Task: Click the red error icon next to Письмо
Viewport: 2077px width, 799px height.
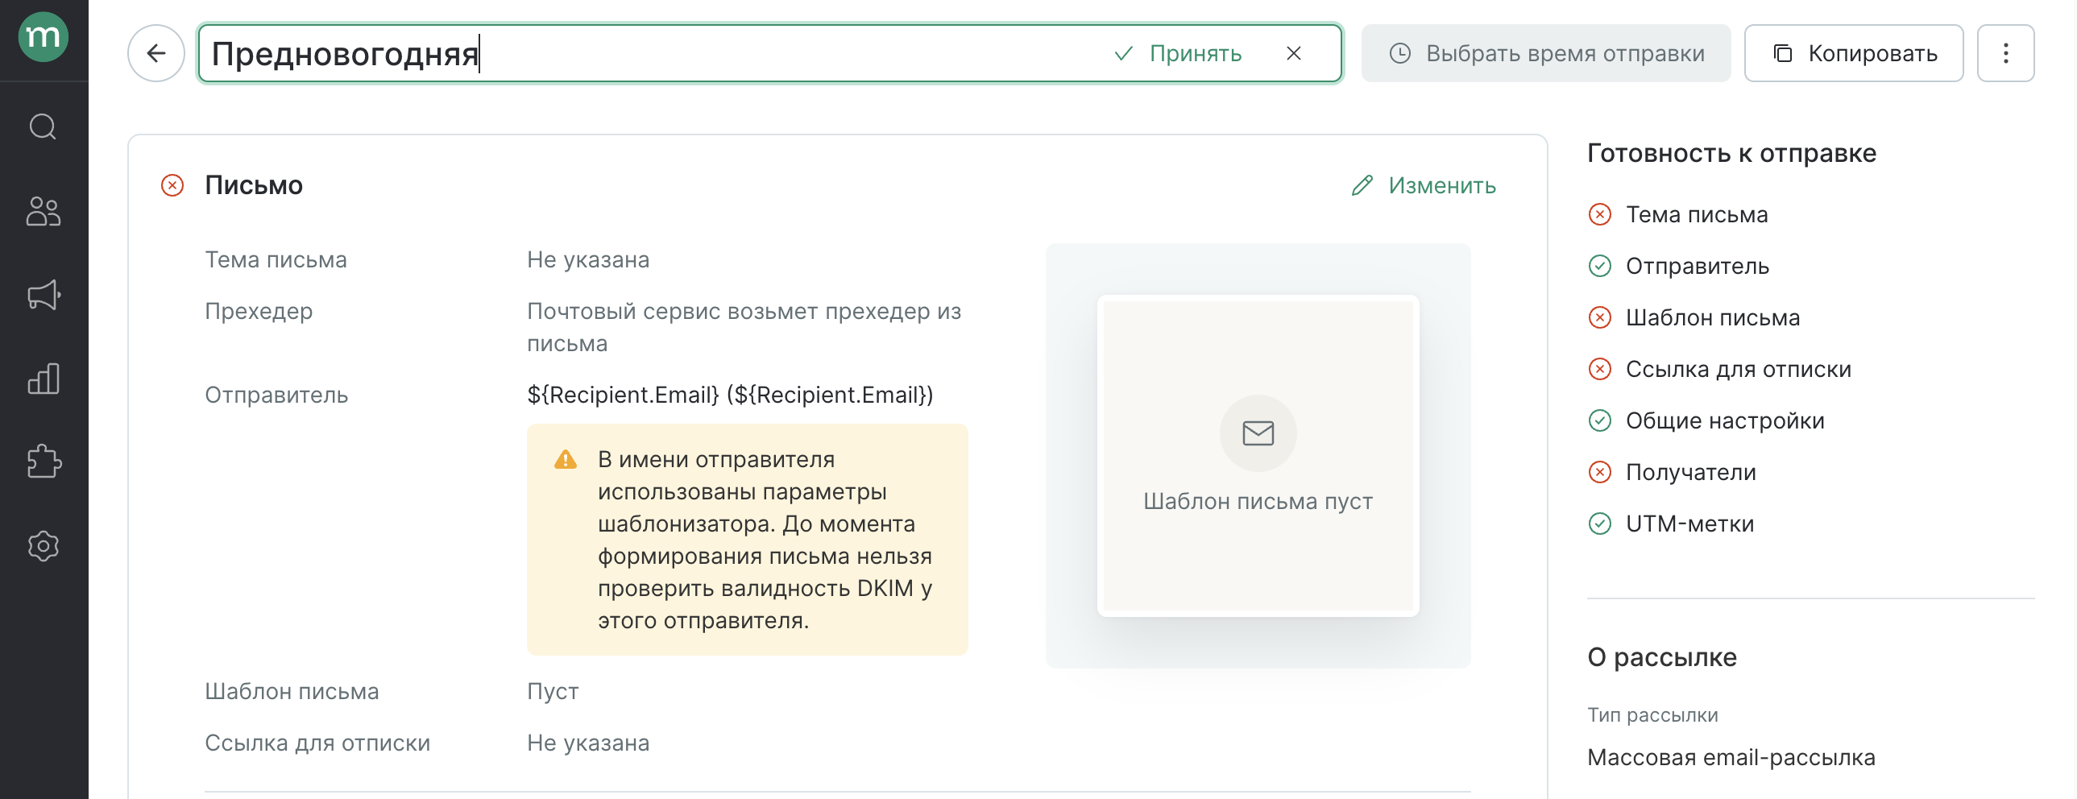Action: pos(172,185)
